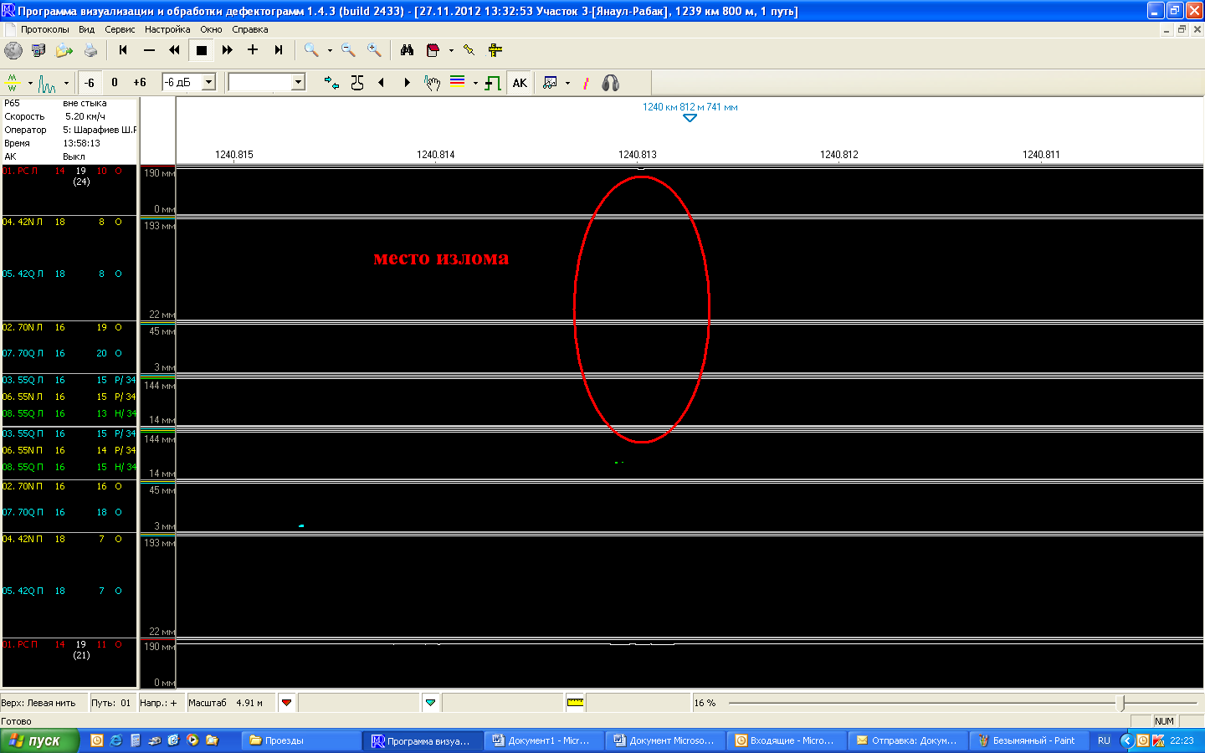Click the binoculars search icon

(x=407, y=50)
